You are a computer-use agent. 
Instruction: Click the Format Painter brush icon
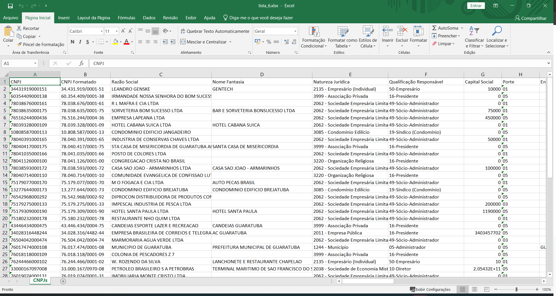click(19, 44)
